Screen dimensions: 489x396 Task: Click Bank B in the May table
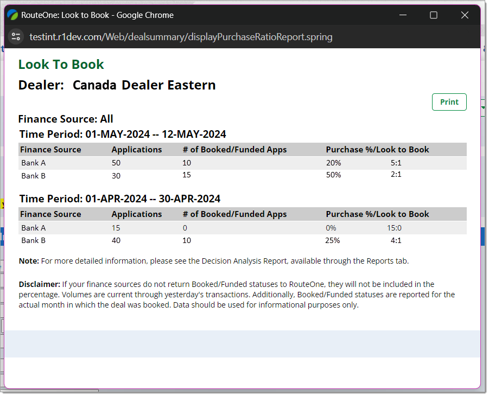coord(33,176)
